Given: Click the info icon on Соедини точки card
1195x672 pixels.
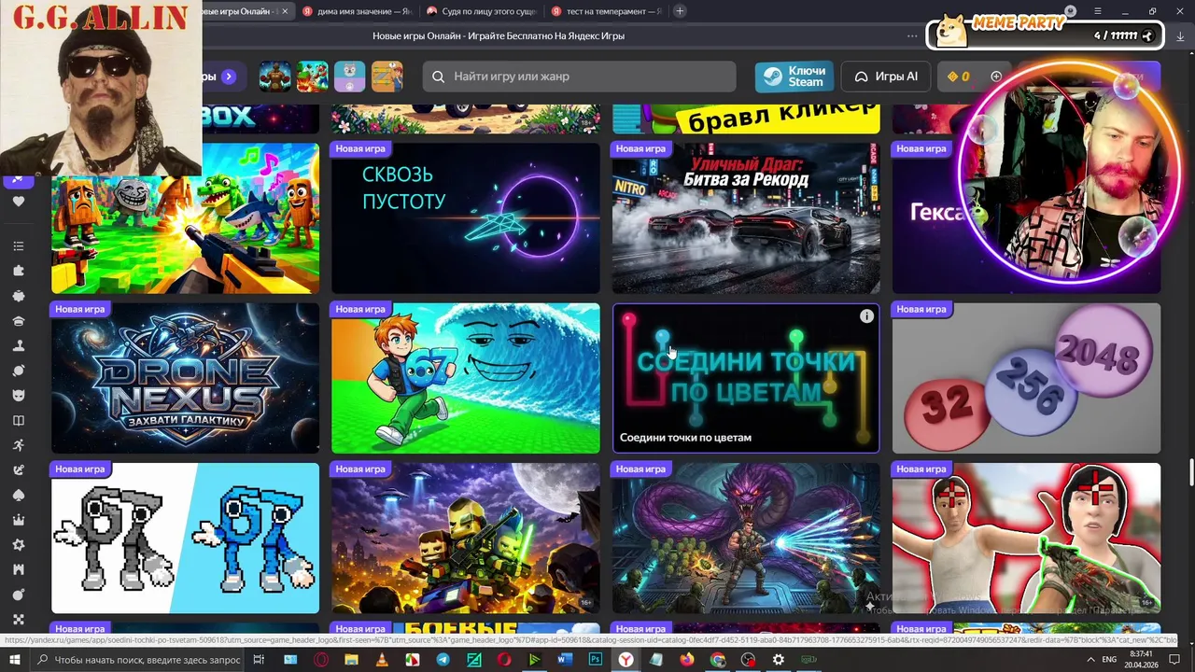Looking at the screenshot, I should point(866,316).
